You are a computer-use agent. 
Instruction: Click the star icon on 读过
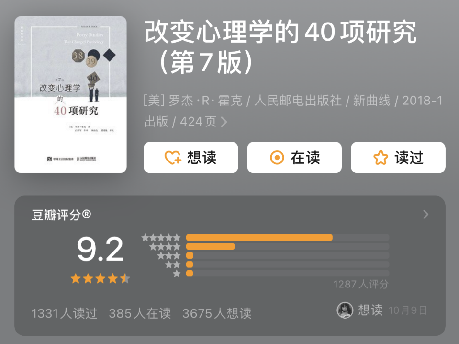(381, 158)
